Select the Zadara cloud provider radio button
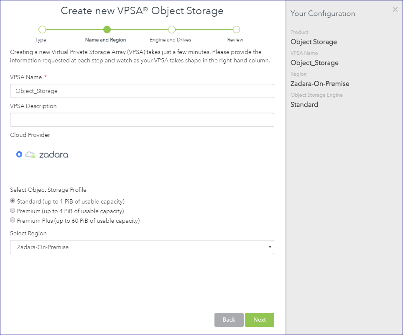Viewport: 403px width, 335px height. click(19, 154)
